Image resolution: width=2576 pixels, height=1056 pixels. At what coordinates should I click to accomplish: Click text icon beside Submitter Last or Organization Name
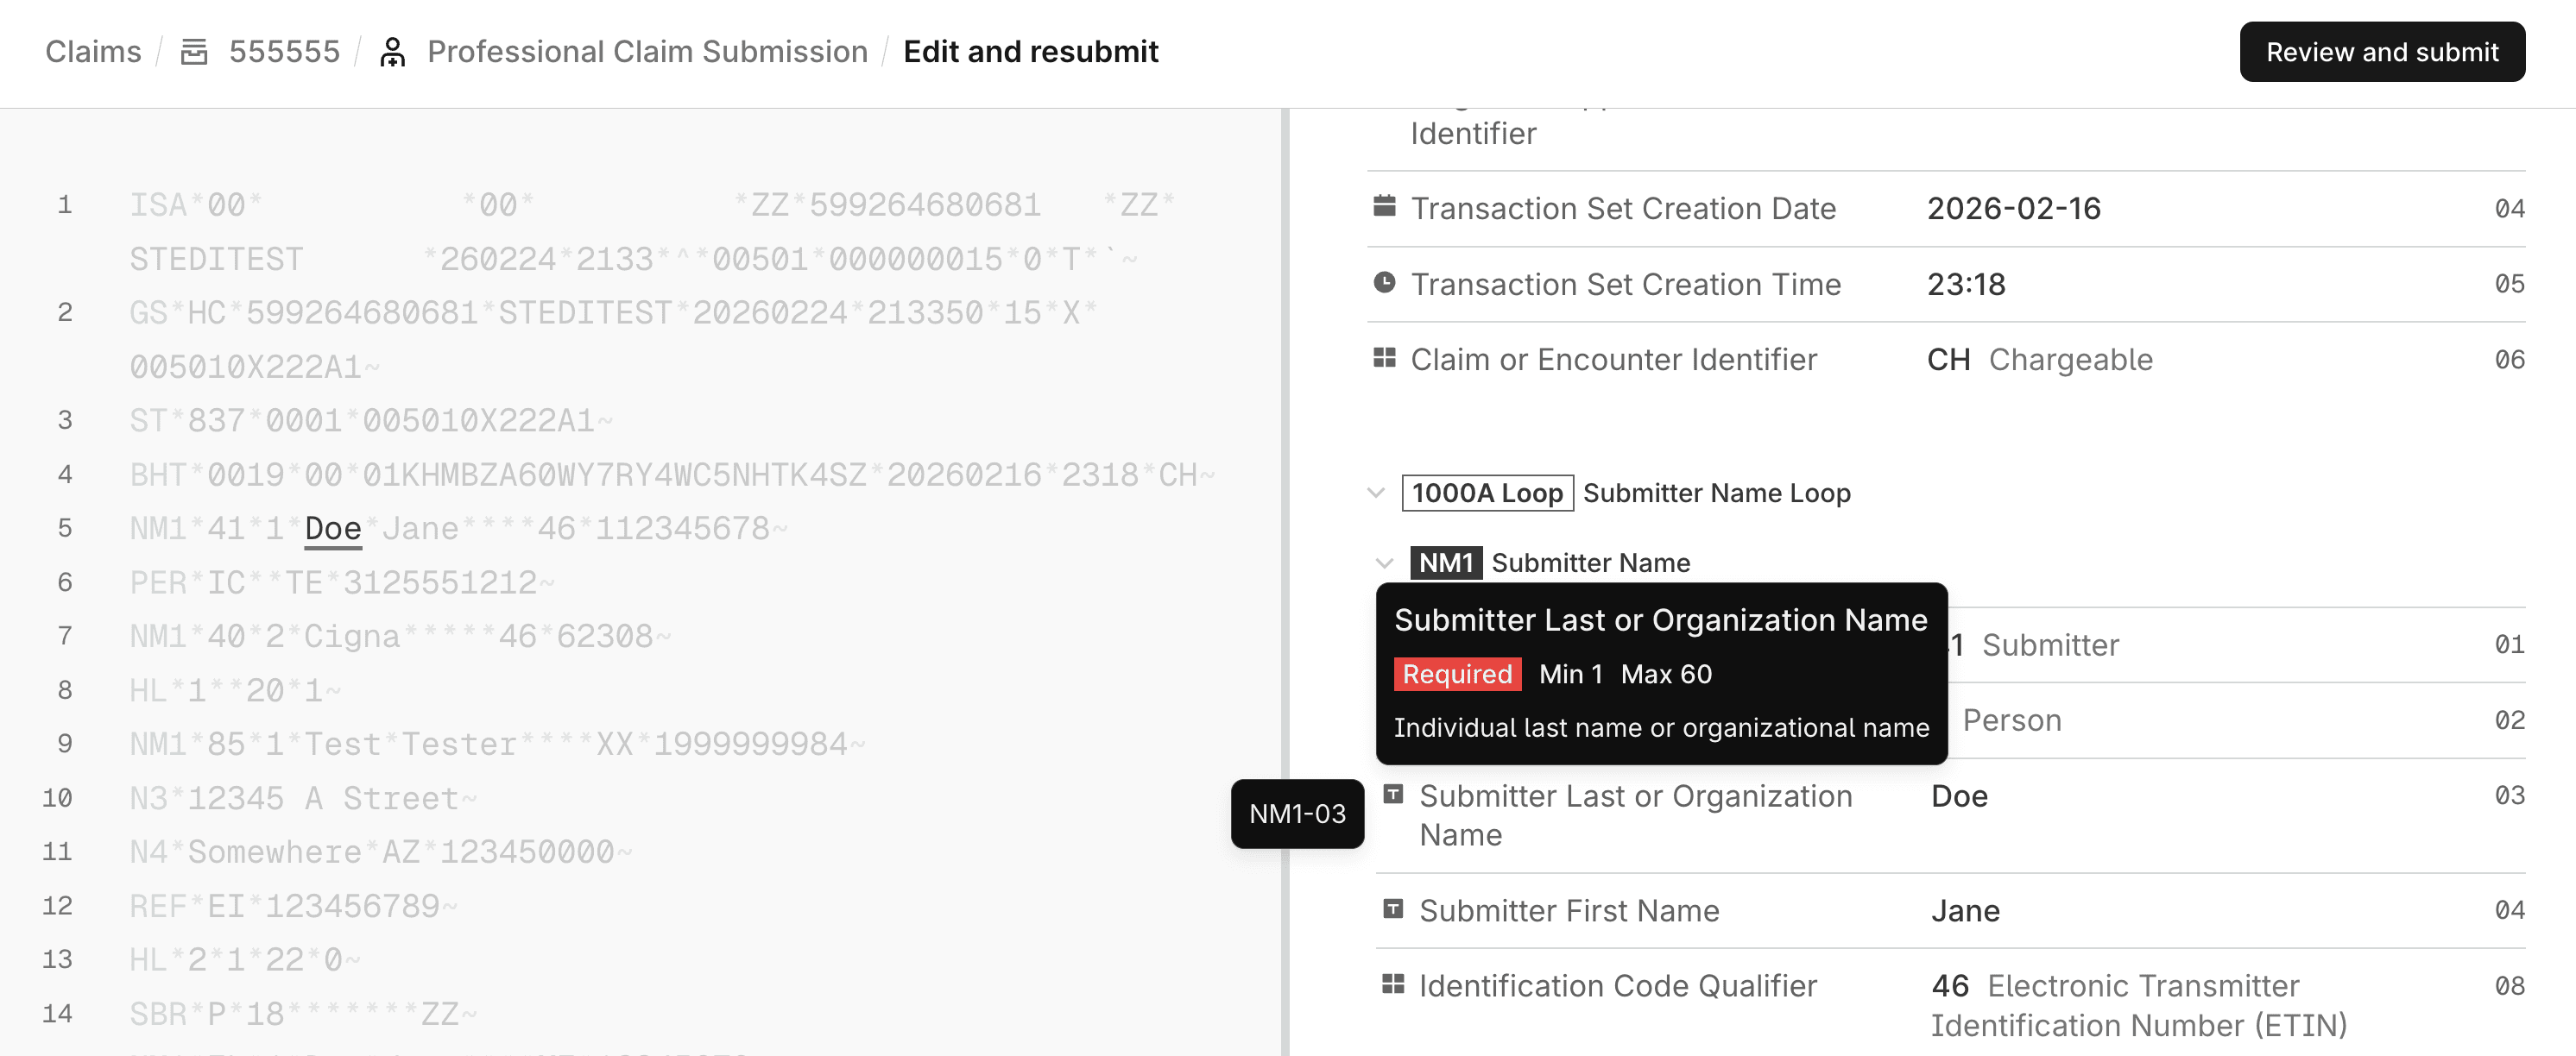pos(1393,795)
